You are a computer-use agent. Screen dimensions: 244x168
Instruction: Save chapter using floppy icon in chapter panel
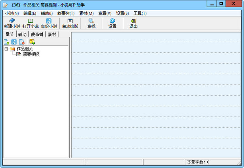(x=14, y=42)
